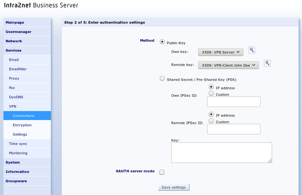302x195 pixels.
Task: Click the Own IPSec ID custom text field
Action: click(x=234, y=102)
